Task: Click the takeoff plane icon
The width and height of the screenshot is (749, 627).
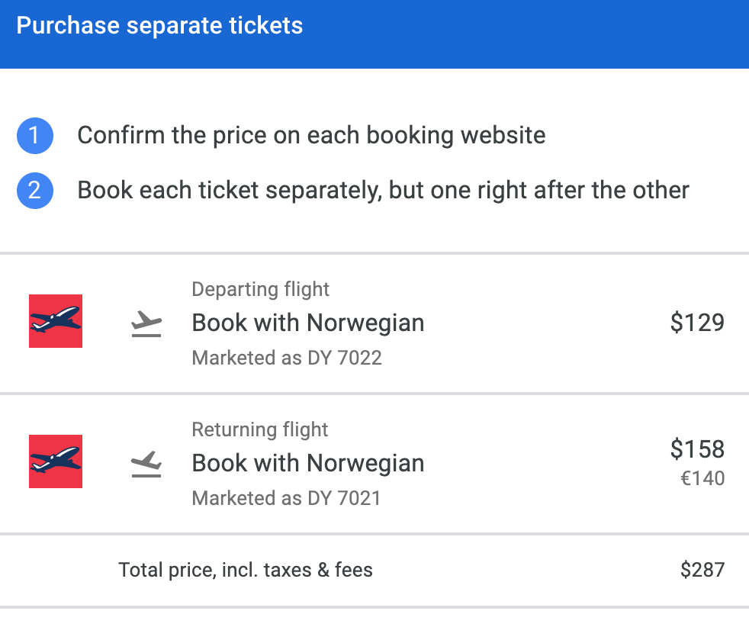Action: (146, 323)
